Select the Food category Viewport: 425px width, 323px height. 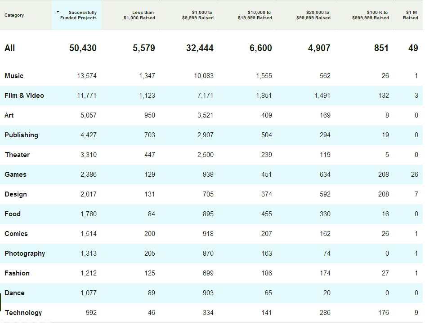(x=13, y=214)
